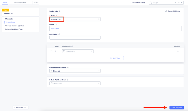Click the info icon beside Choose Service Isolation

68,67
